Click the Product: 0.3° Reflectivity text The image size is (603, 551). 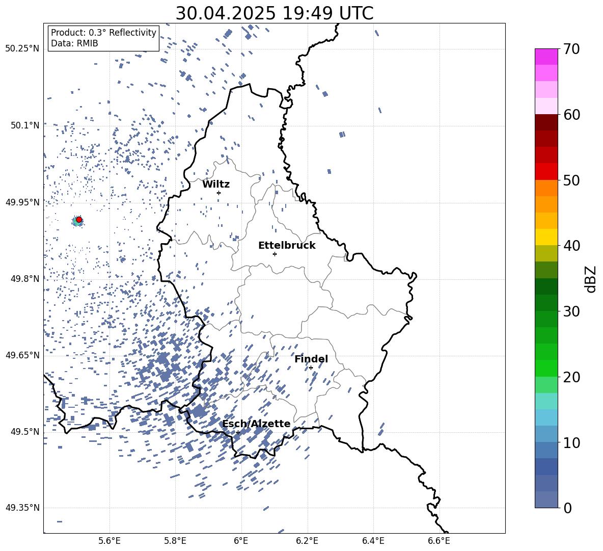(103, 32)
